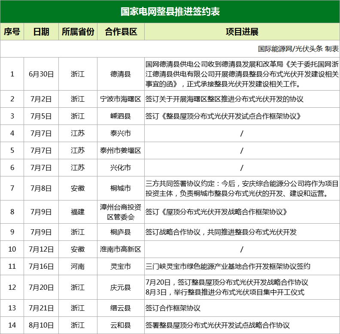Screen dimensions: 340x334
Task: Click the province cell 福建
Action: pos(78,212)
